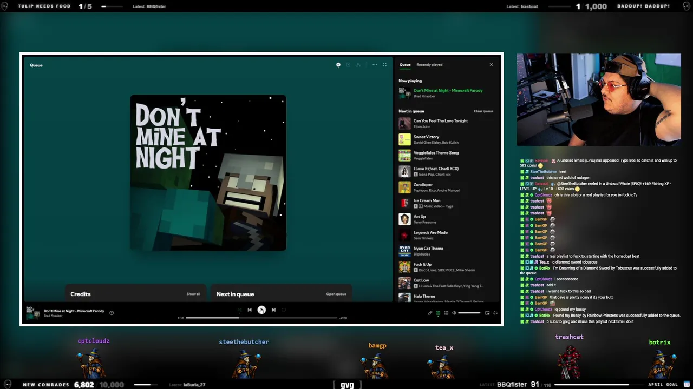Show all credits
This screenshot has height=389, width=693.
coord(193,294)
